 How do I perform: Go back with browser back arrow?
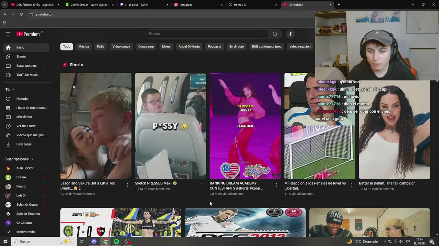[5, 14]
